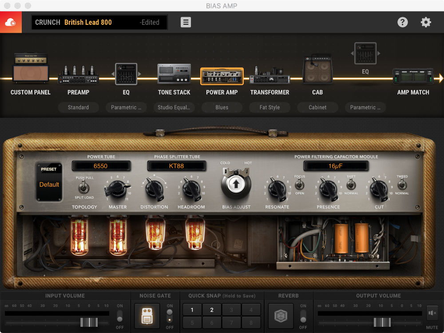Image resolution: width=444 pixels, height=333 pixels.
Task: Change the Blues power amp style
Action: 222,107
